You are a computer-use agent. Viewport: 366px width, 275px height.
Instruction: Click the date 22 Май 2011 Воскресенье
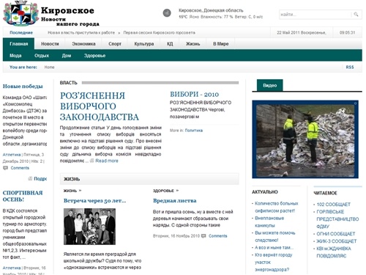302,32
